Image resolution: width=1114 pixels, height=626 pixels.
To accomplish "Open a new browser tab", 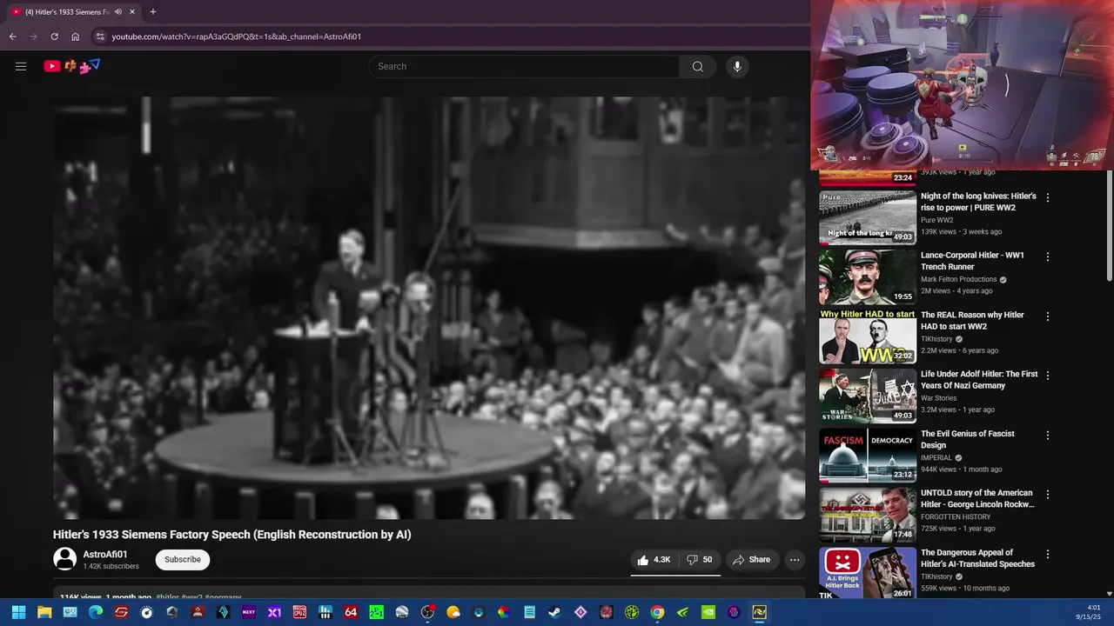I will [x=153, y=12].
